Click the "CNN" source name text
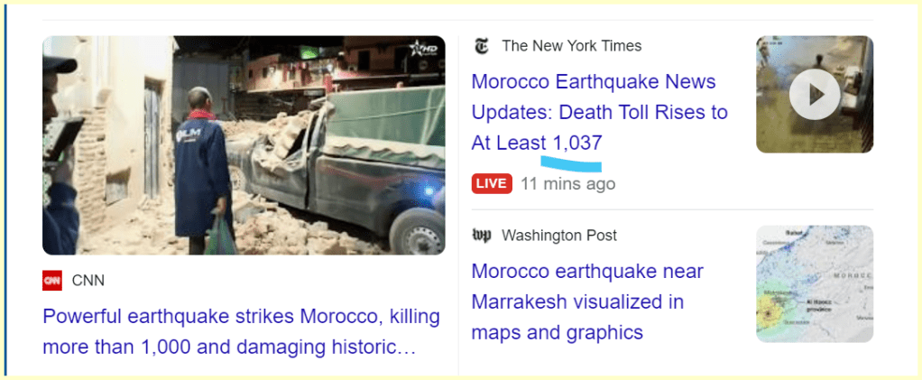 (88, 281)
